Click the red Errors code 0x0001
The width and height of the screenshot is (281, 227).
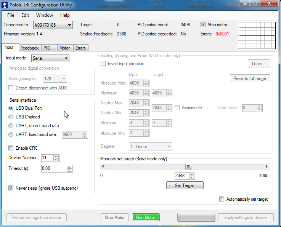coord(222,34)
